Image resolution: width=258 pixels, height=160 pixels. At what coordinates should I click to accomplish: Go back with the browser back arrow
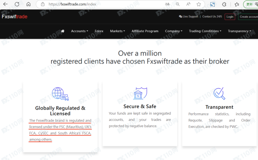point(5,4)
